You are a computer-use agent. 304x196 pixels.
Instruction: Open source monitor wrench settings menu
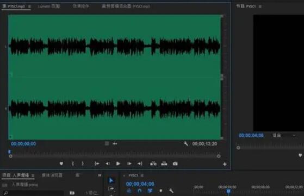click(x=186, y=143)
